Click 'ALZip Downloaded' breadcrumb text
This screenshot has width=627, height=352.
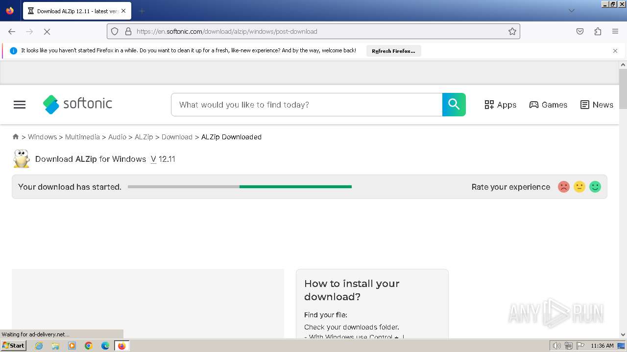coord(231,137)
